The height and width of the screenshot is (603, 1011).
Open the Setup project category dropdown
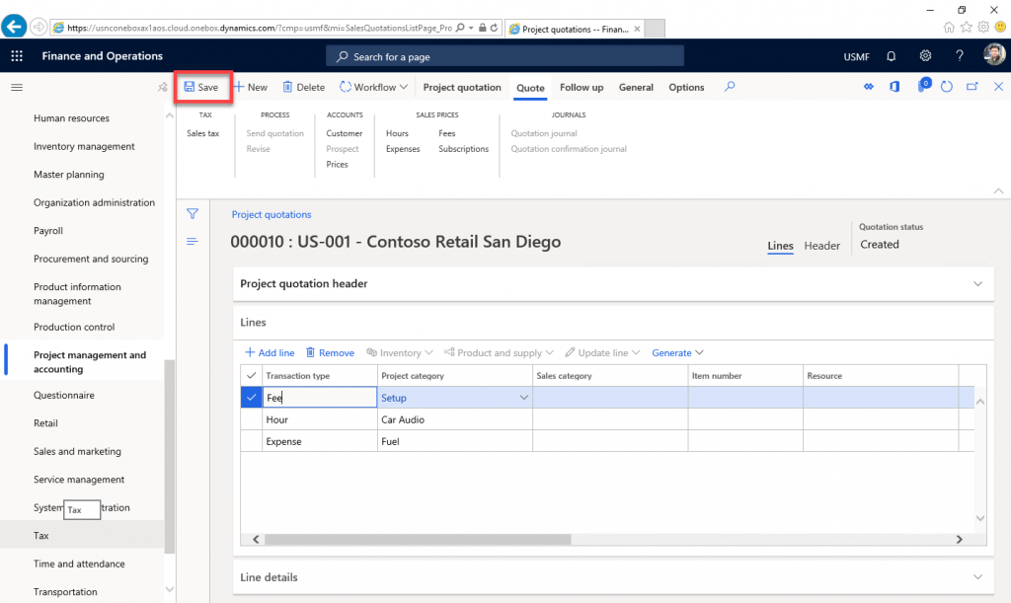tap(523, 396)
